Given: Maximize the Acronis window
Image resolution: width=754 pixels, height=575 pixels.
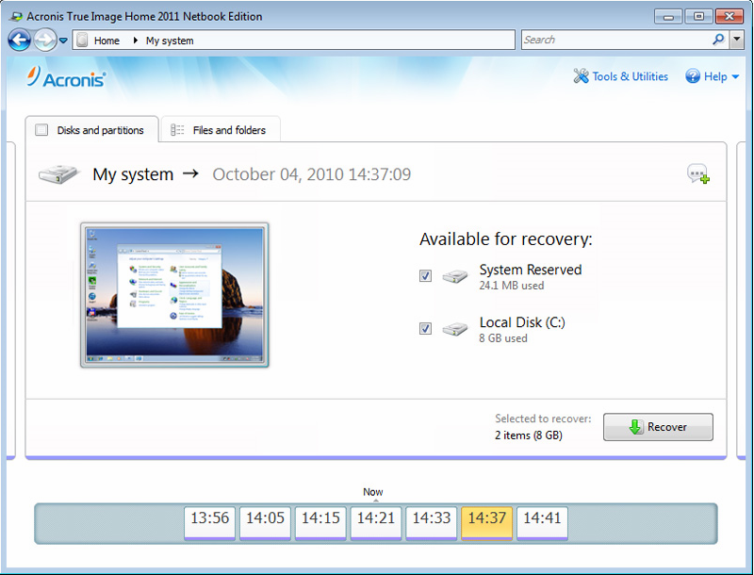Looking at the screenshot, I should click(x=698, y=17).
